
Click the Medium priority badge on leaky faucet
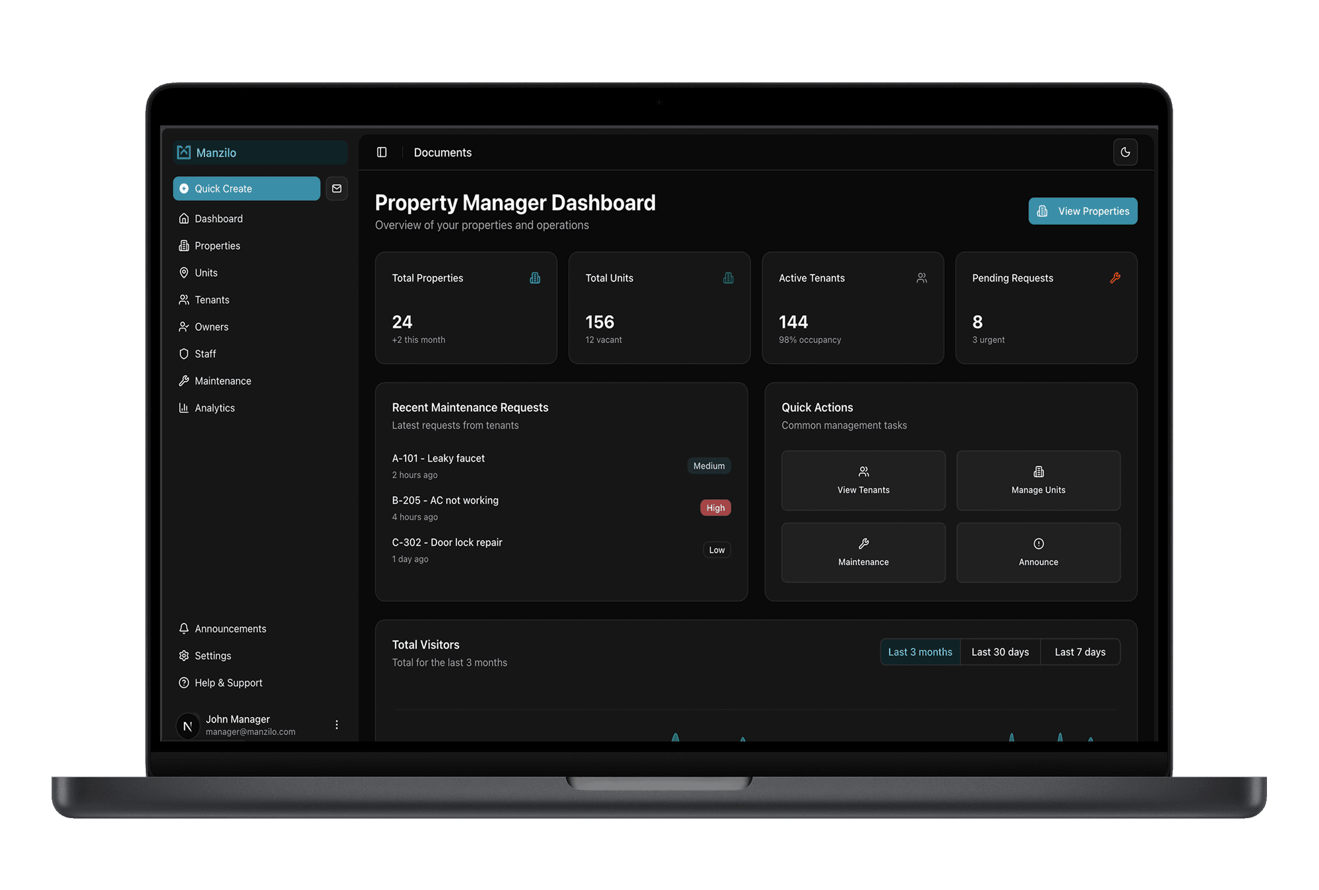point(709,465)
